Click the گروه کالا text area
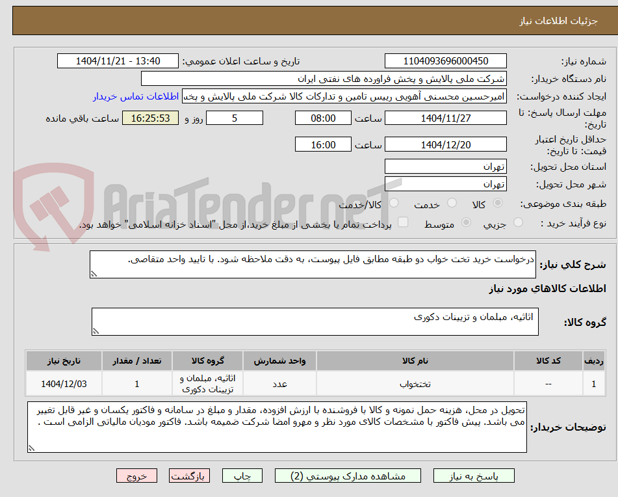This screenshot has height=497, width=618. pyautogui.click(x=315, y=322)
